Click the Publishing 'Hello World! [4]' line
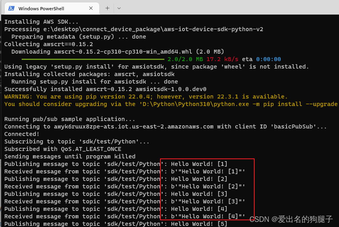The image size is (339, 227). (115, 209)
